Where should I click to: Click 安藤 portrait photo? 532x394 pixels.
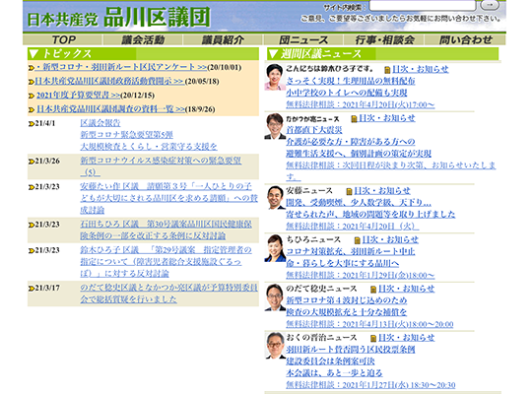(x=275, y=197)
